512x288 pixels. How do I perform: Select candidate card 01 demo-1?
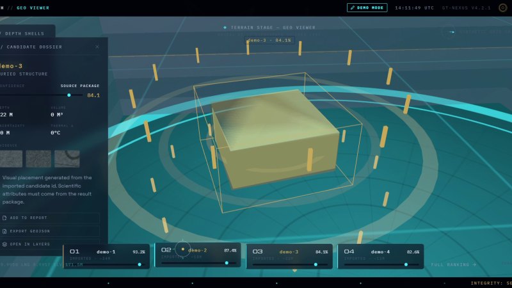(x=106, y=257)
